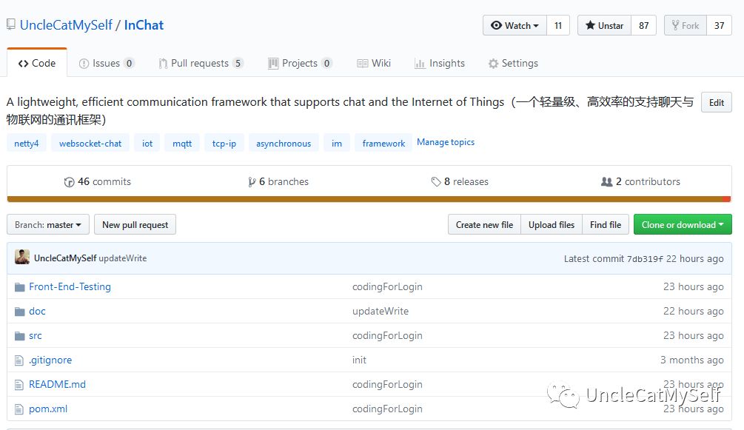This screenshot has width=744, height=430.
Task: Select the iot topic tag
Action: pyautogui.click(x=147, y=144)
